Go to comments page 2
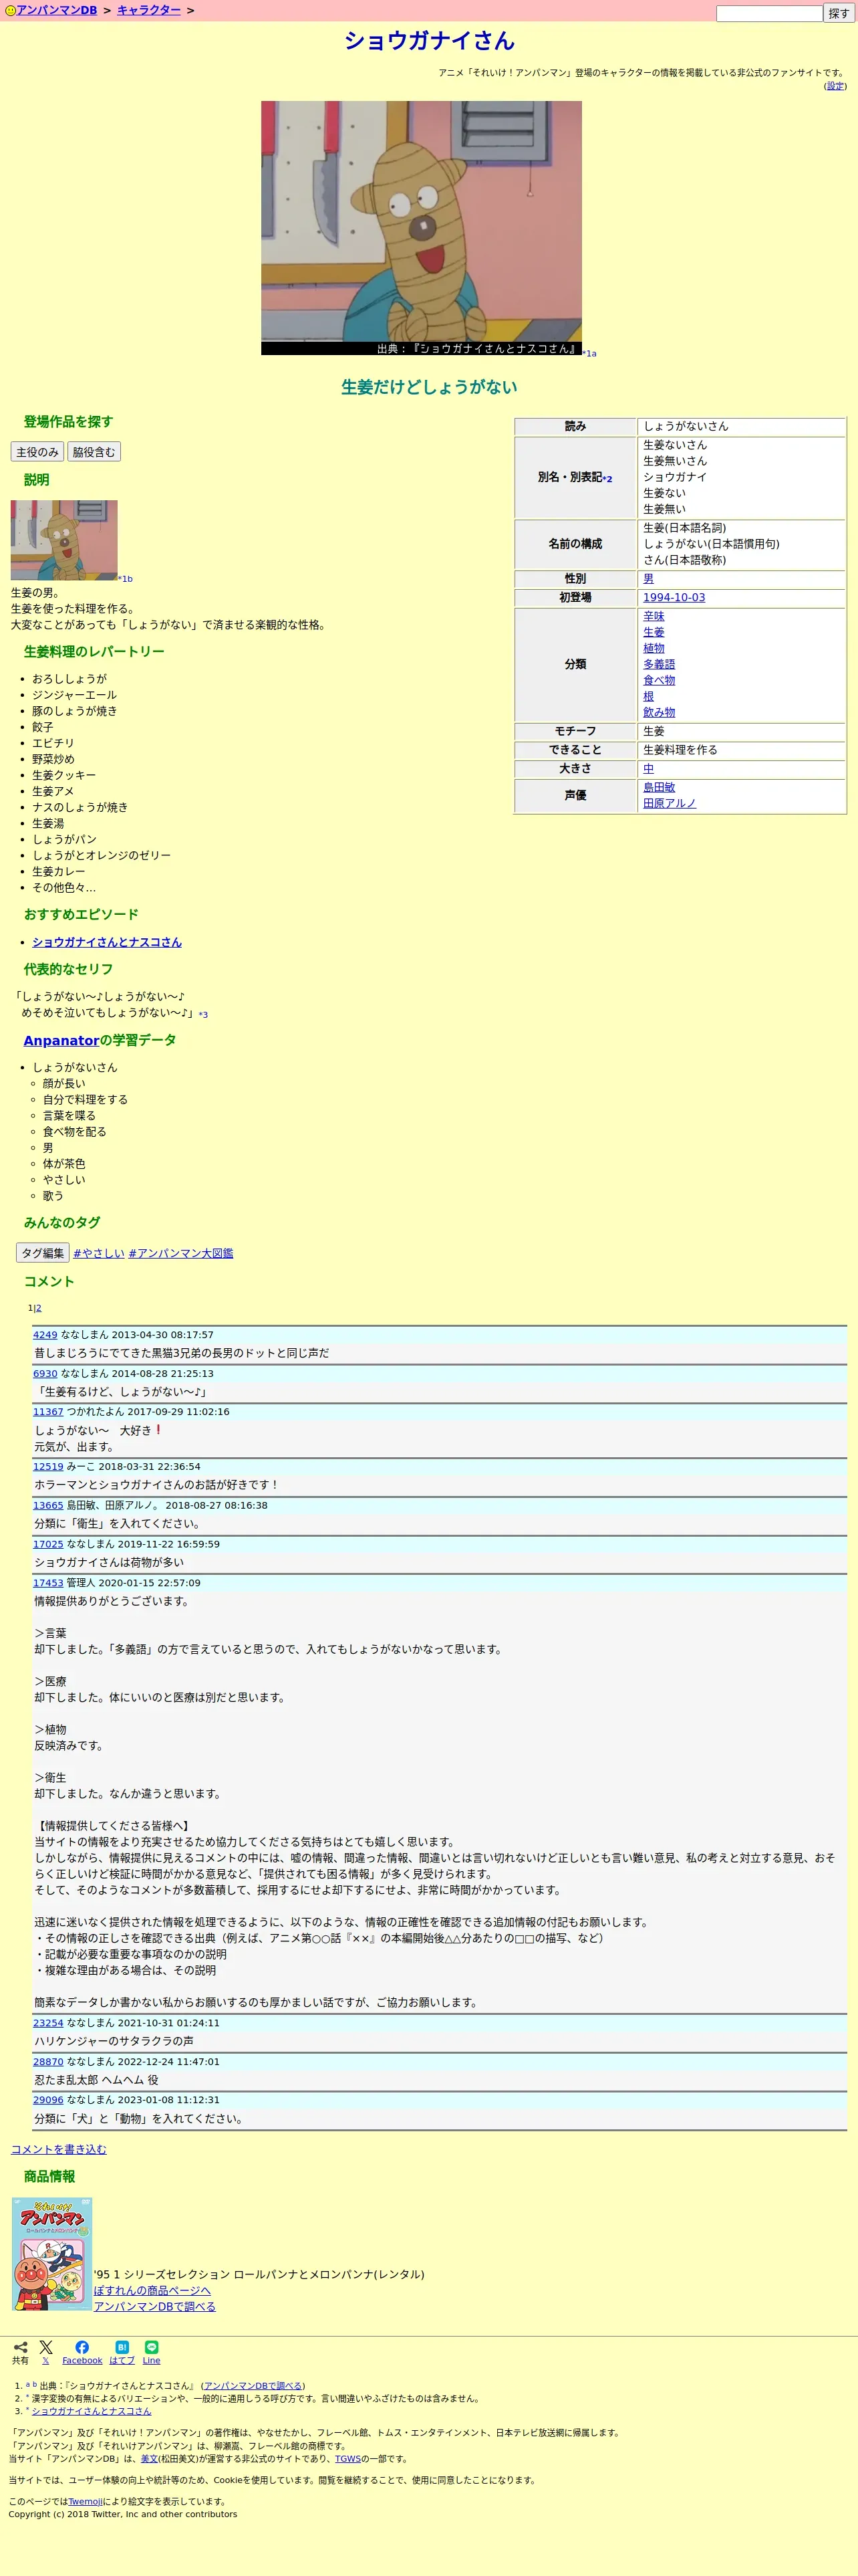 tap(39, 1308)
